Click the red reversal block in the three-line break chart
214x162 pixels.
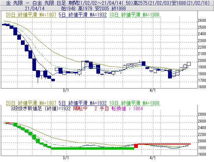pos(136,146)
